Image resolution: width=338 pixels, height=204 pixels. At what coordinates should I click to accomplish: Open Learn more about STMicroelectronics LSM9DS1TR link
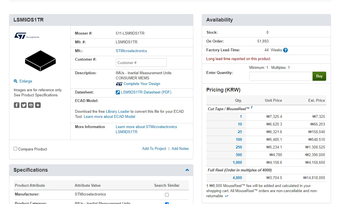pos(146,129)
